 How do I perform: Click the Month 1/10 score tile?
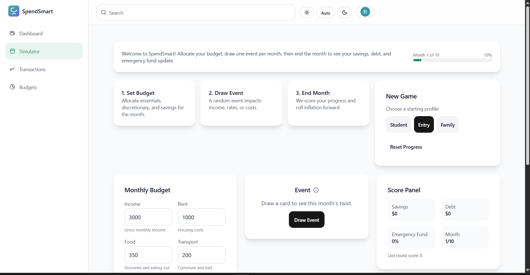click(465, 237)
